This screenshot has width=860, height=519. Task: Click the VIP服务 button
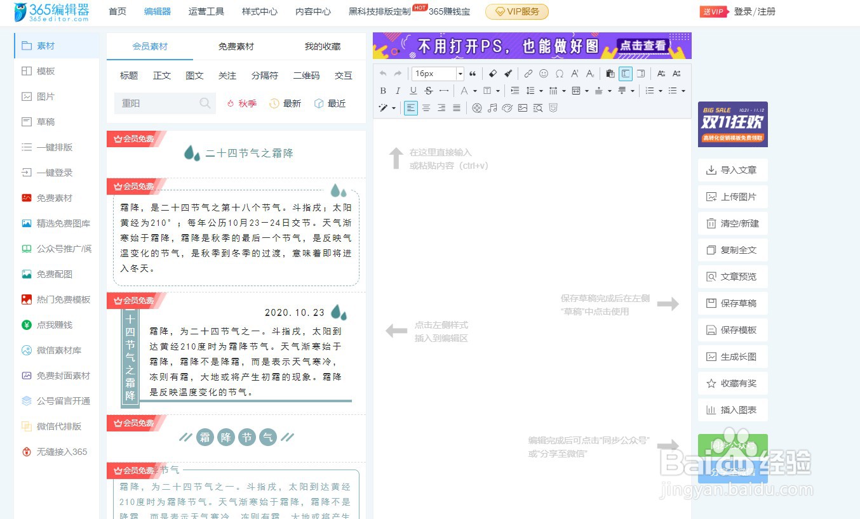point(517,11)
